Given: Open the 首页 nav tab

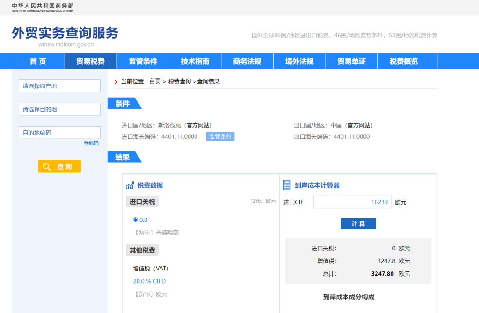Looking at the screenshot, I should 38,61.
